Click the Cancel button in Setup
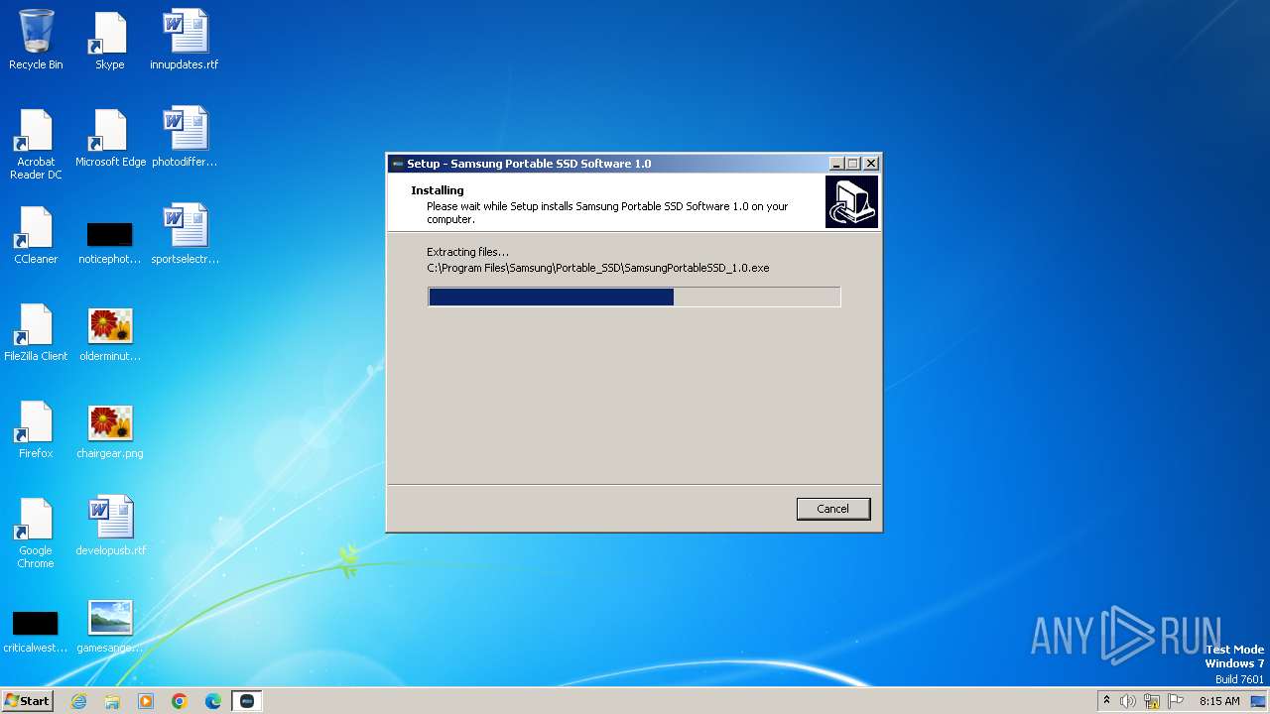This screenshot has height=714, width=1270. (x=832, y=509)
